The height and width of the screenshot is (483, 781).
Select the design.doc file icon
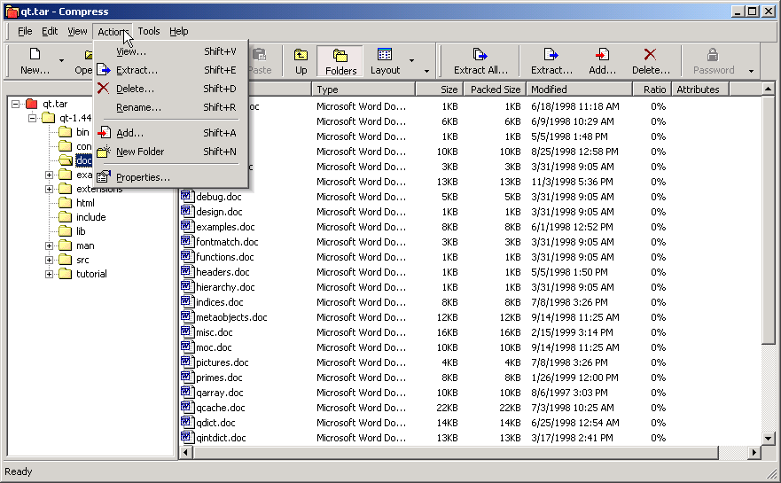click(187, 211)
